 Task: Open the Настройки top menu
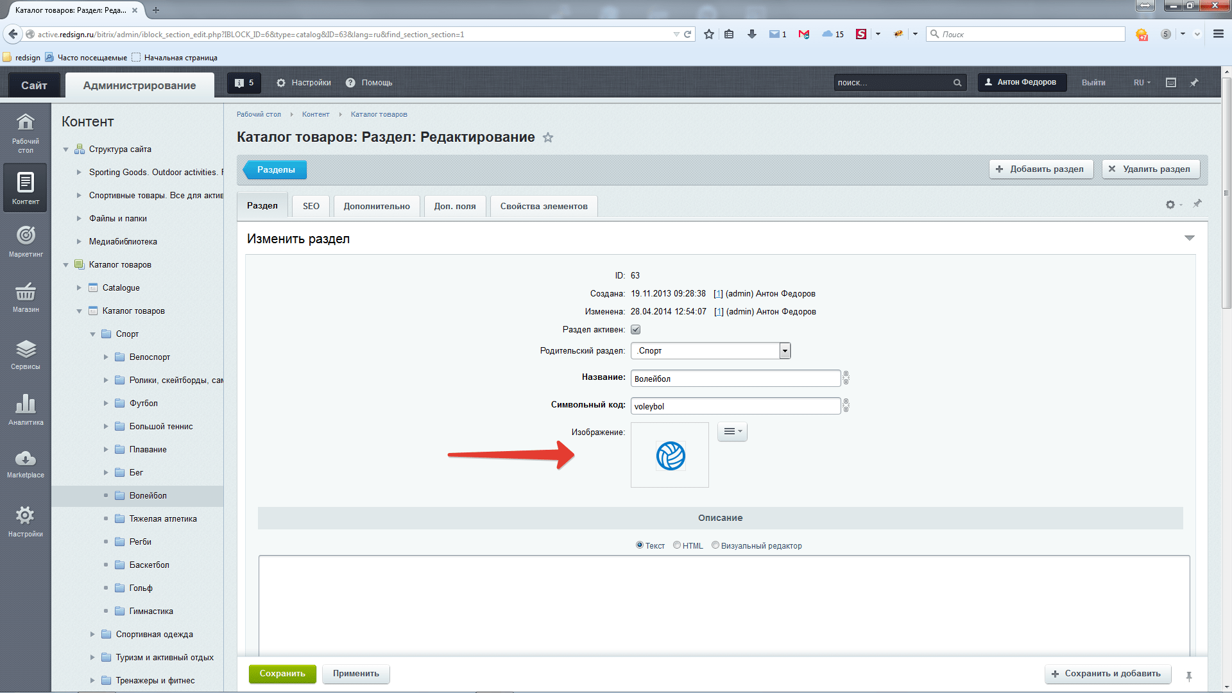pos(304,83)
